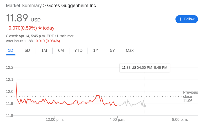This screenshot has width=204, height=126.
Task: Click the 11.88 USD chart tooltip
Action: pyautogui.click(x=145, y=68)
